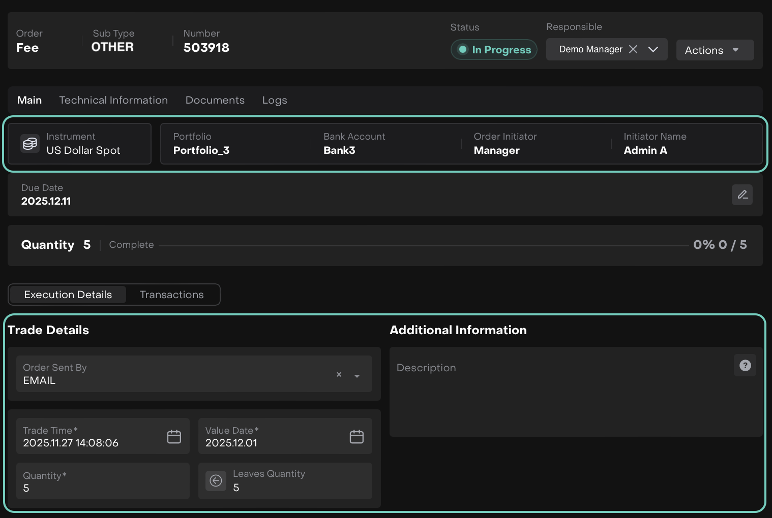
Task: Click the Description help question mark icon
Action: 745,366
